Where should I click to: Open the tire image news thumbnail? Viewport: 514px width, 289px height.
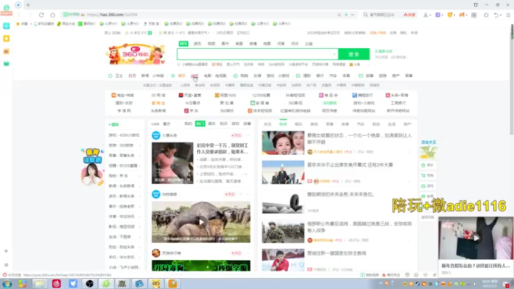click(283, 202)
